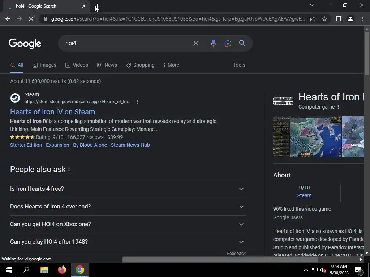This screenshot has width=370, height=277.
Task: Switch to News tab
Action: point(107,65)
